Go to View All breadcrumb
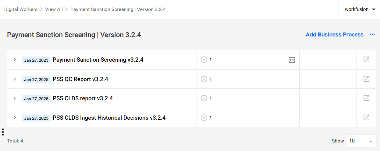Image resolution: width=380 pixels, height=151 pixels. tap(54, 9)
